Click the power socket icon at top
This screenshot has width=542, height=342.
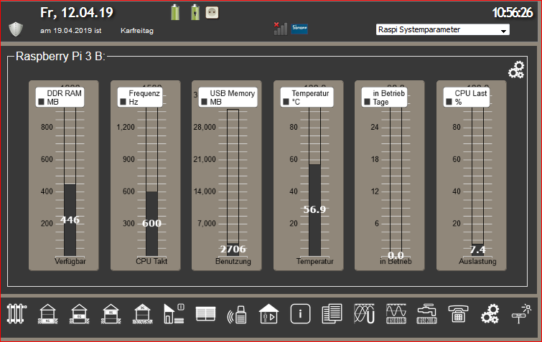click(x=212, y=12)
